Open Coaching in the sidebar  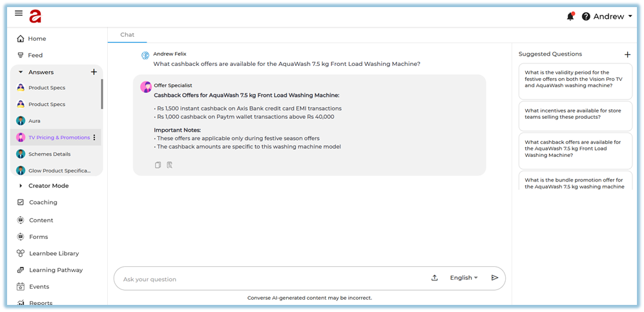coord(43,202)
